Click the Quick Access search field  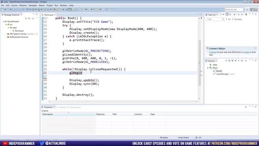(234, 10)
